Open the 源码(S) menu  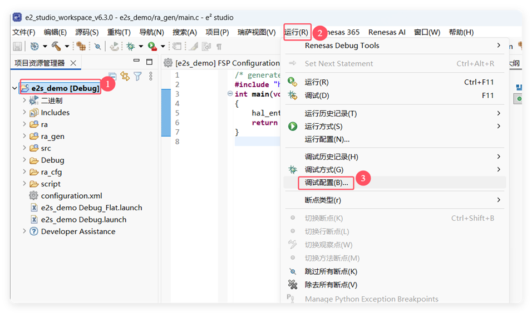point(87,32)
